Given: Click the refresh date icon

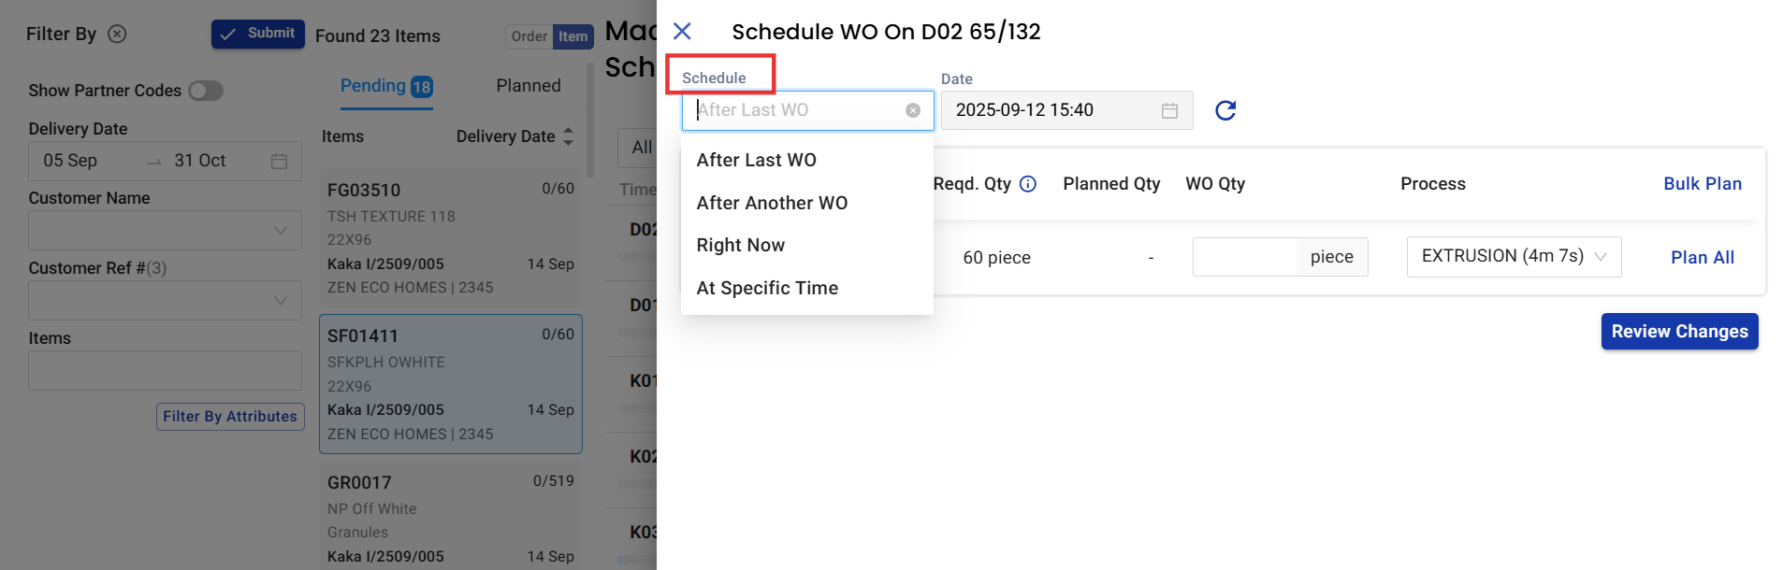Looking at the screenshot, I should point(1225,110).
